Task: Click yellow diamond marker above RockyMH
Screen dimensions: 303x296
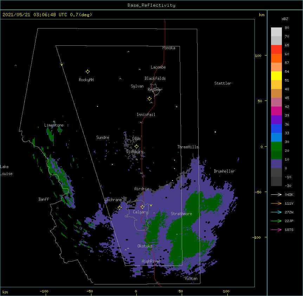Action: (88, 72)
